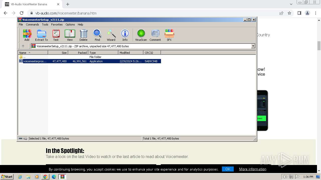
Task: Sort by Type column header
Action: (x=103, y=53)
